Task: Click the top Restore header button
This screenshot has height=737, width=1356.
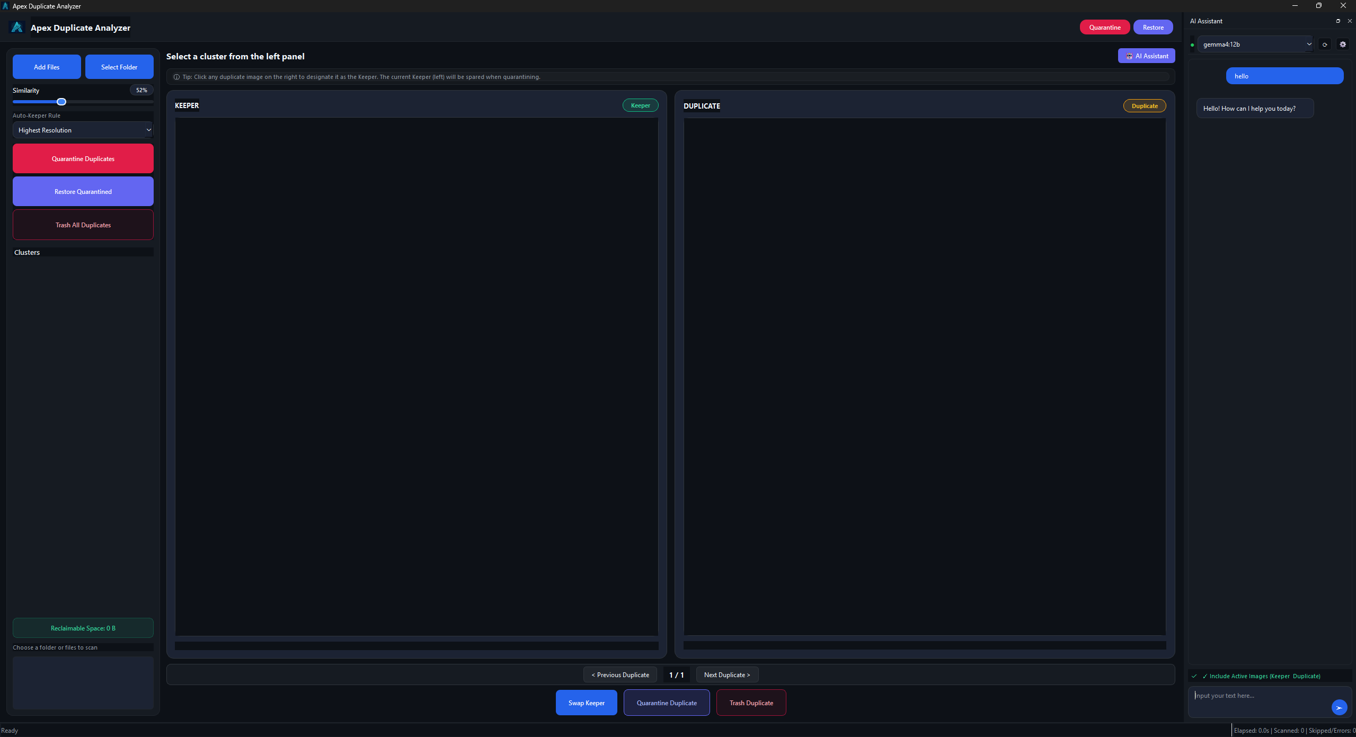Action: (1153, 27)
